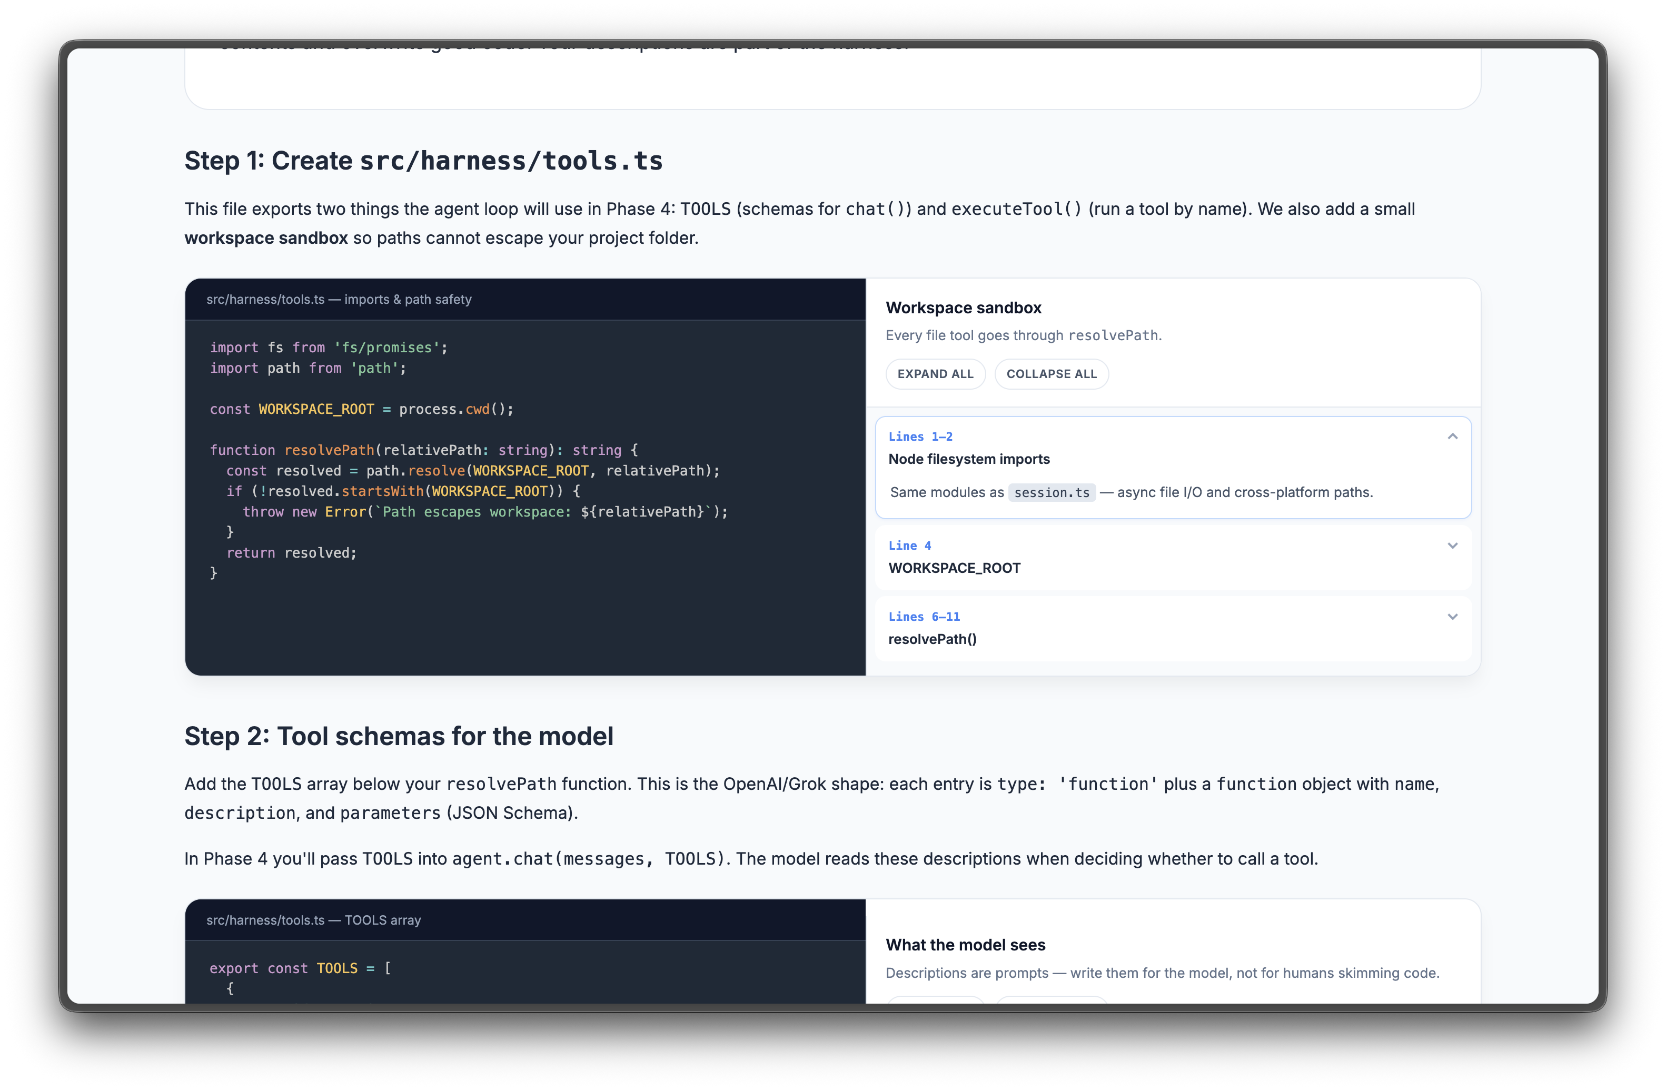Click the 'return resolved;' code line

pos(291,553)
